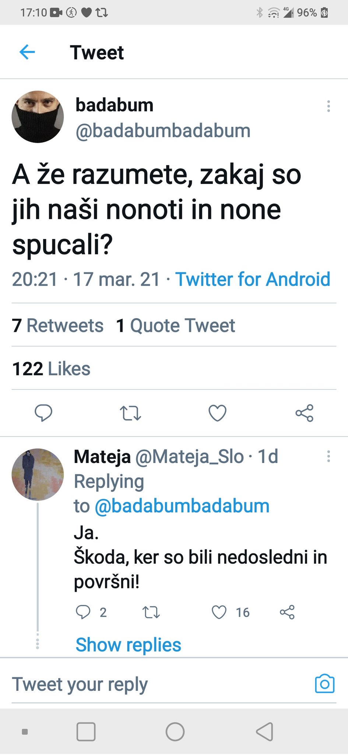The height and width of the screenshot is (755, 348).
Task: Expand thread with Show replies
Action: 128,645
